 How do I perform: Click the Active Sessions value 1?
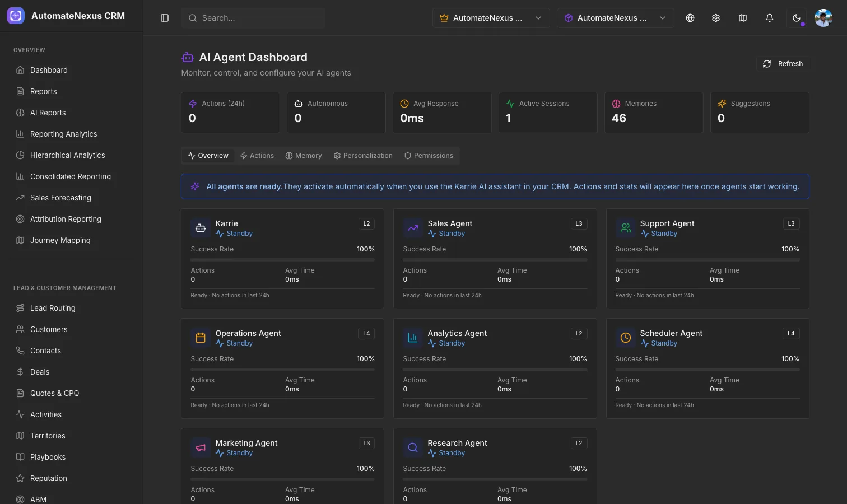509,118
